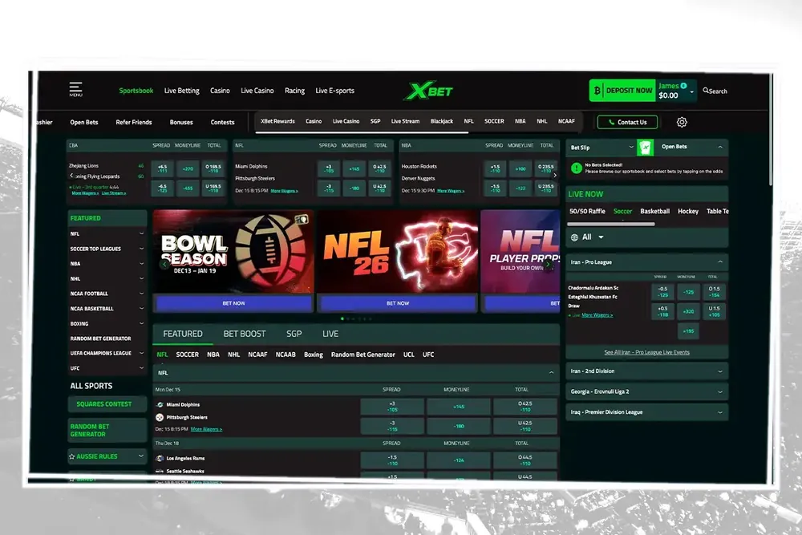This screenshot has width=802, height=535.
Task: Click the globe icon beside All
Action: click(x=574, y=237)
